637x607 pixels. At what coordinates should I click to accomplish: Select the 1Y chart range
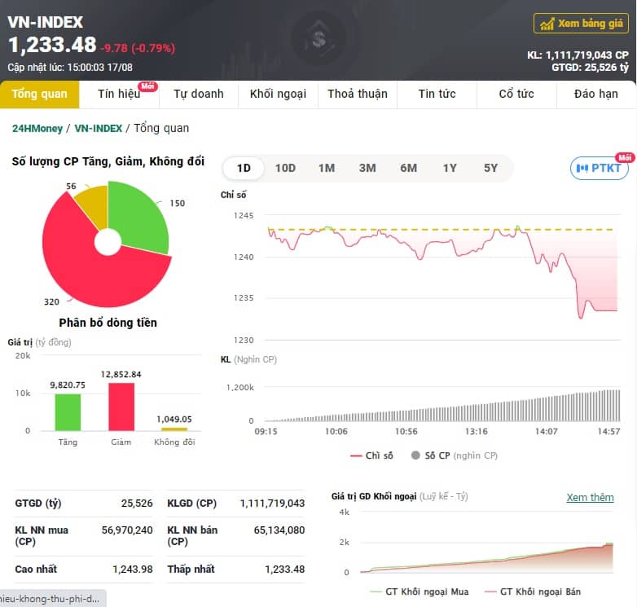point(450,168)
